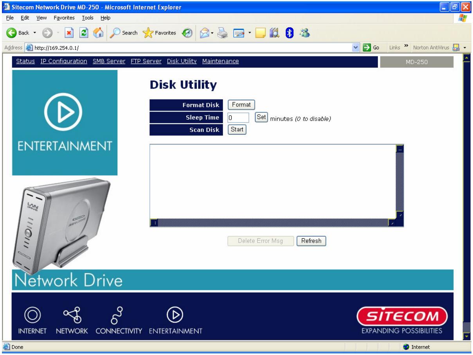The width and height of the screenshot is (473, 355).
Task: Open the View menu
Action: [41, 18]
